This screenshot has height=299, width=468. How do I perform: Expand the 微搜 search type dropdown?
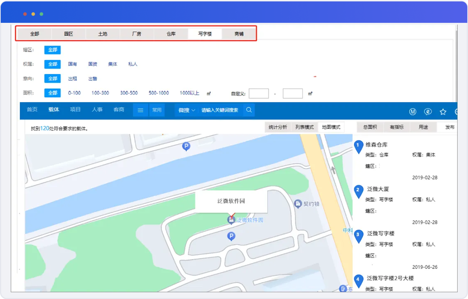[x=187, y=110]
